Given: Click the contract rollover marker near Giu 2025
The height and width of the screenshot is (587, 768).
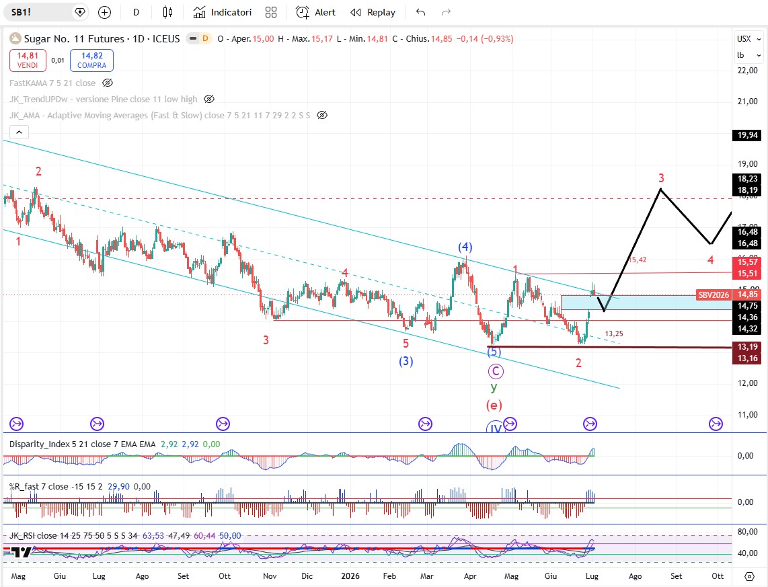Looking at the screenshot, I should (x=17, y=424).
